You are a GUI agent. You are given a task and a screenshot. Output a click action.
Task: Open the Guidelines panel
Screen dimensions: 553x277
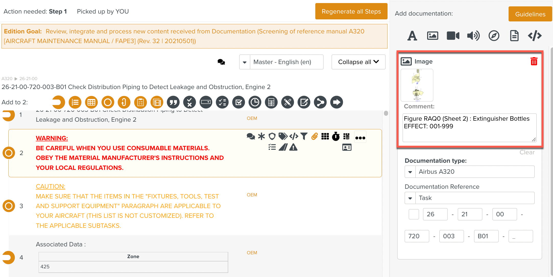tap(530, 14)
